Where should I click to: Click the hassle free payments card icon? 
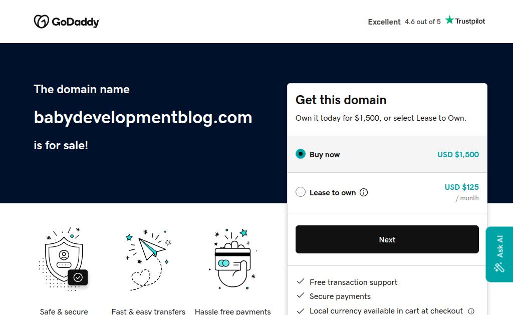pyautogui.click(x=233, y=259)
